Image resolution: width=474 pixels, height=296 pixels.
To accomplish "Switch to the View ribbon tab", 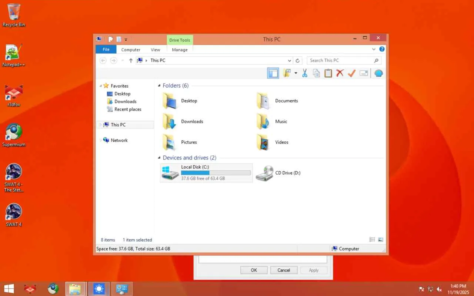I will 156,50.
